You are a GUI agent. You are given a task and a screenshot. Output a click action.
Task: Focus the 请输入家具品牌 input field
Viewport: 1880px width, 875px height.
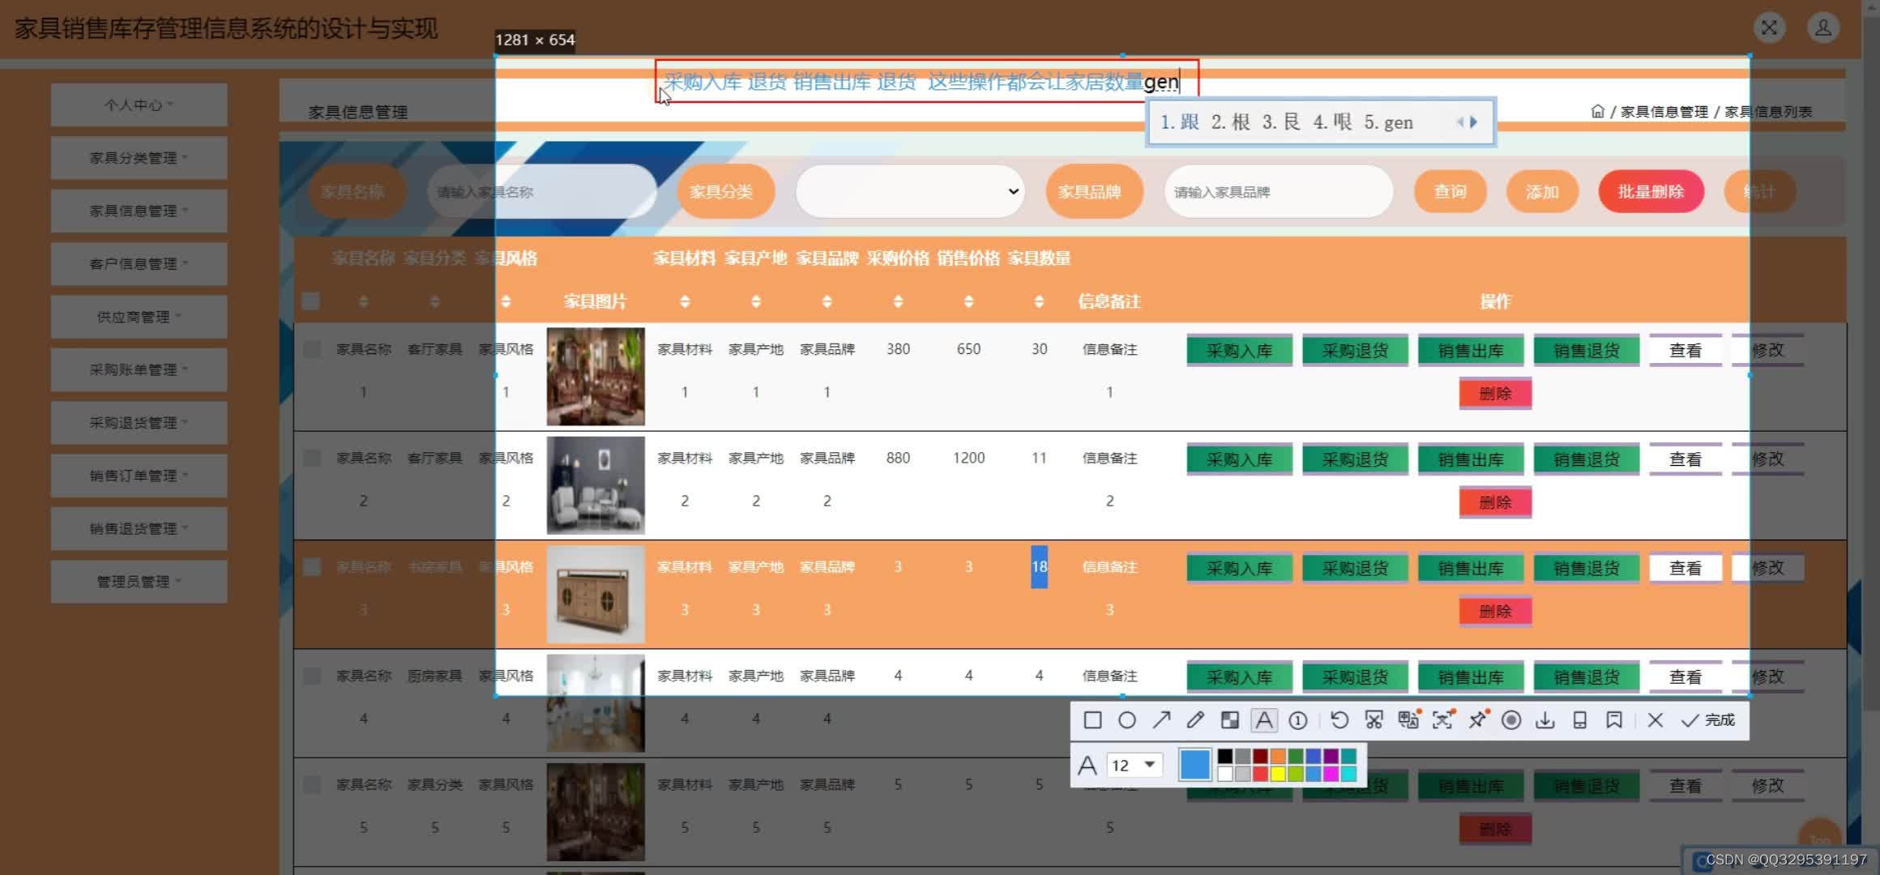tap(1279, 191)
